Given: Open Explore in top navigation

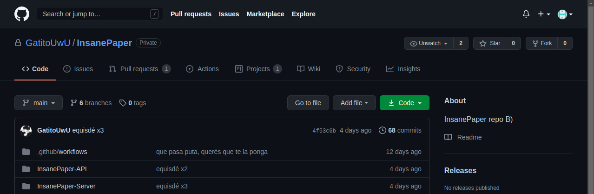Looking at the screenshot, I should click(x=304, y=14).
